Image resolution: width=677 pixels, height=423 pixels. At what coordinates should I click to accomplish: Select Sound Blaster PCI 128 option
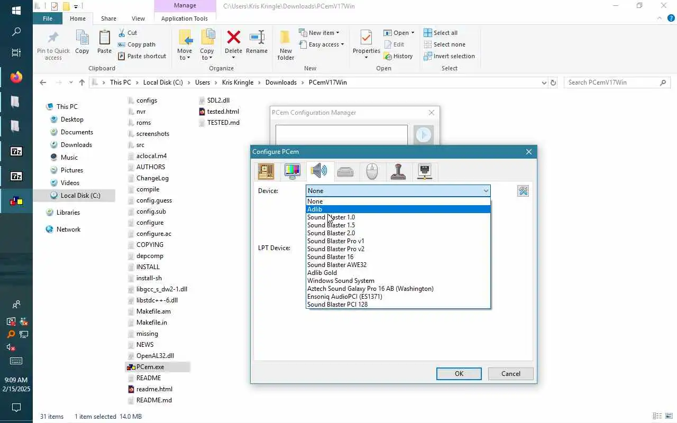(x=398, y=305)
